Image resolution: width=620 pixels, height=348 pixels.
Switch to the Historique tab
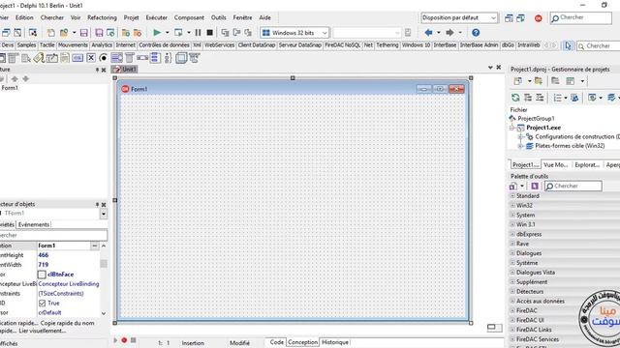[335, 342]
